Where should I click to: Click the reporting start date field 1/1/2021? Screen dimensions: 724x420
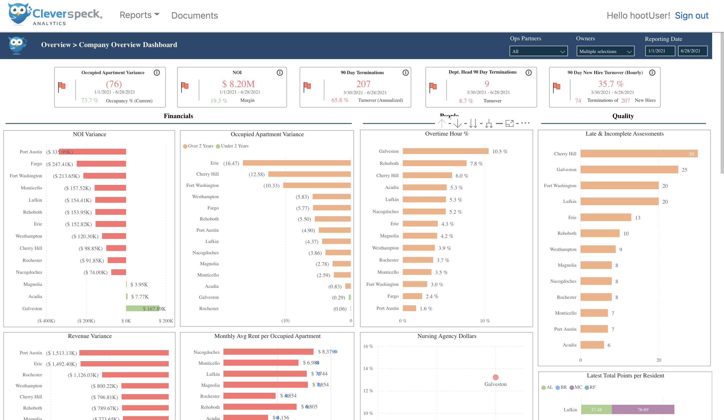660,51
